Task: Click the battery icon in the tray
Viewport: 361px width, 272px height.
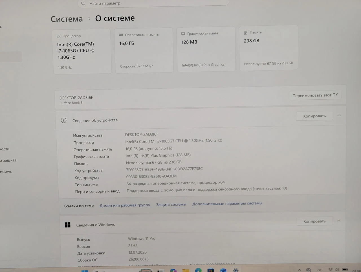Action: point(345,269)
